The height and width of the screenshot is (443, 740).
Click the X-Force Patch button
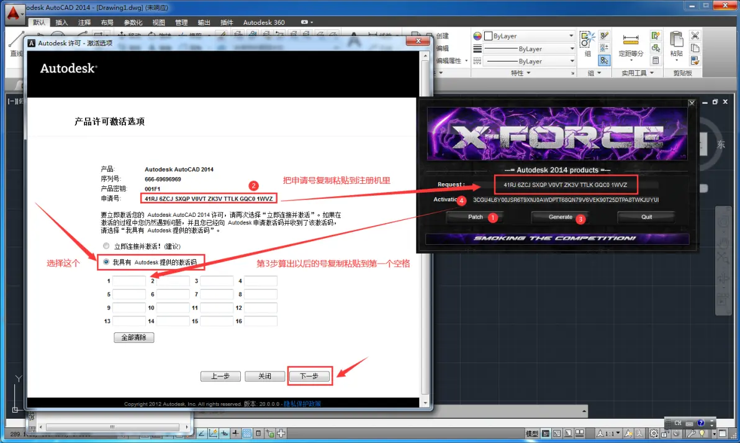click(475, 217)
